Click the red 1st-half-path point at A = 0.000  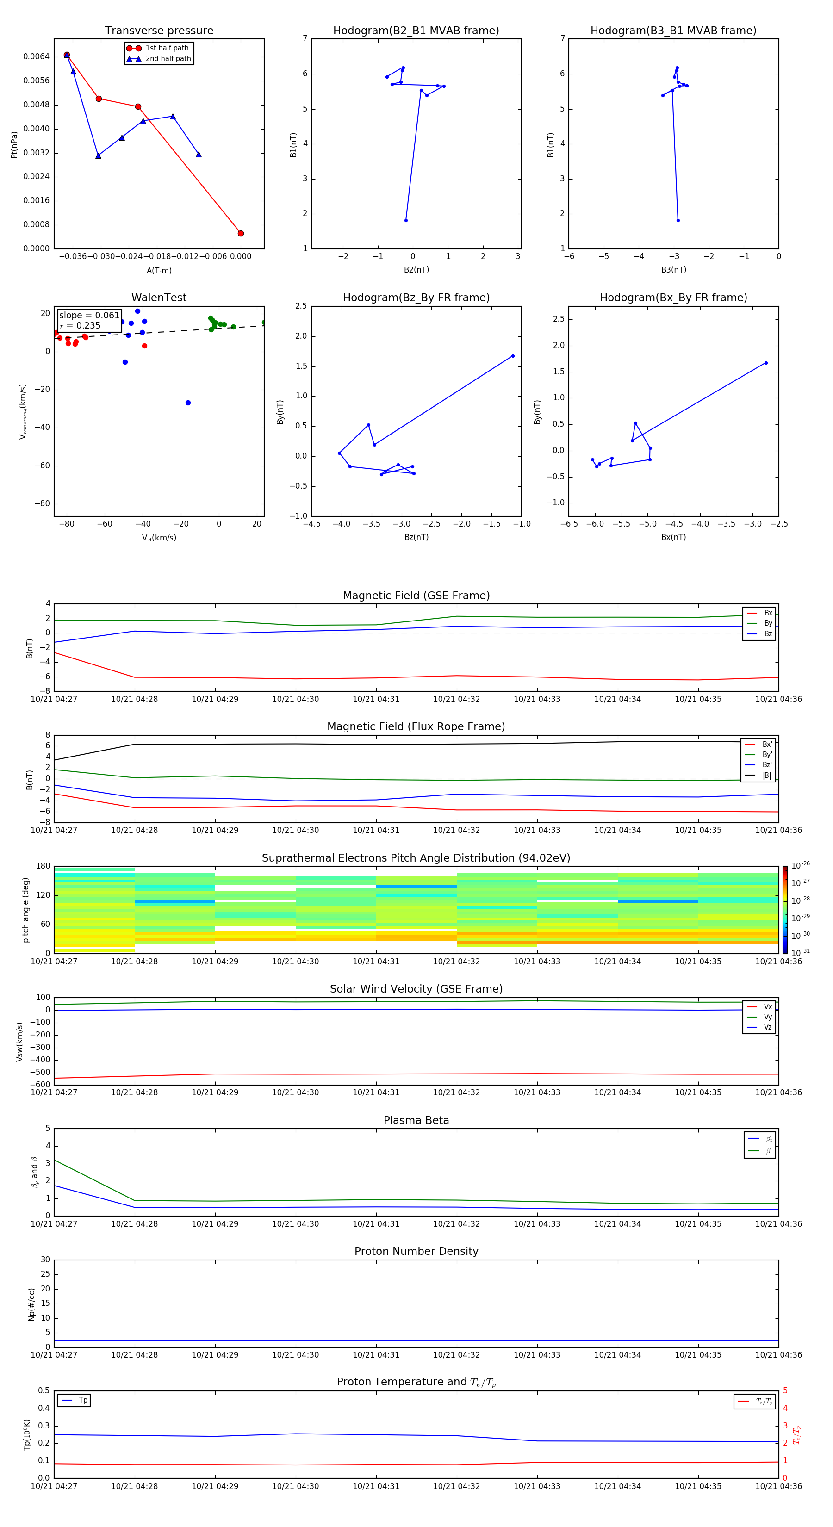(x=241, y=234)
